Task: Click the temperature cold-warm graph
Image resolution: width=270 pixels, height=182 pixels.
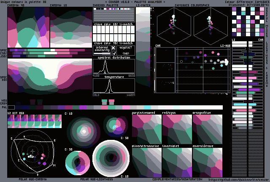Action: [114, 86]
